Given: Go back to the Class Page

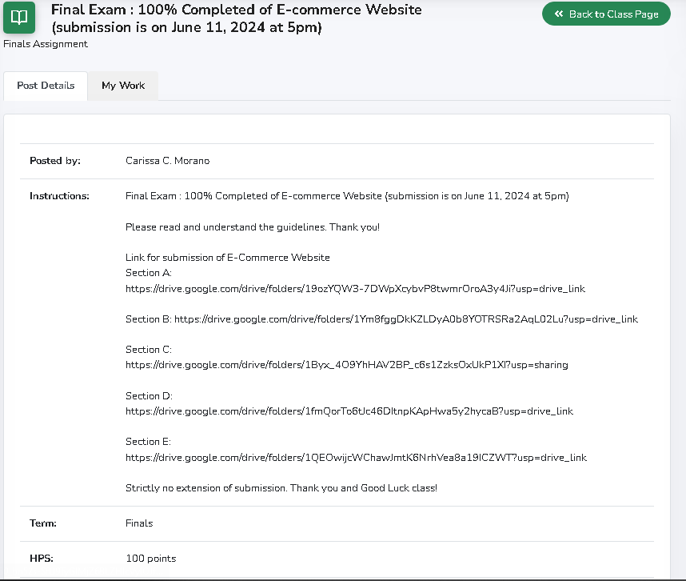Looking at the screenshot, I should 606,14.
